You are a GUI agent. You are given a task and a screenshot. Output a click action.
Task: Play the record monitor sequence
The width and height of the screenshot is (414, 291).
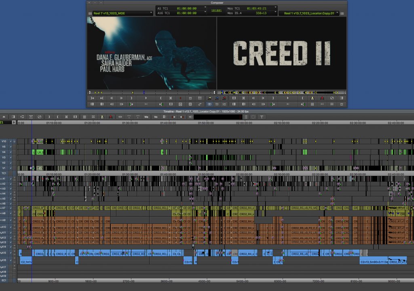[x=287, y=98]
